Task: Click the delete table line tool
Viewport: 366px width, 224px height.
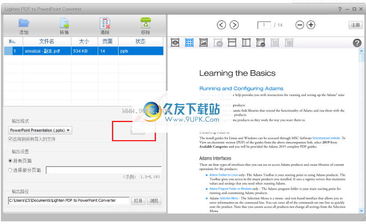Action: (260, 43)
